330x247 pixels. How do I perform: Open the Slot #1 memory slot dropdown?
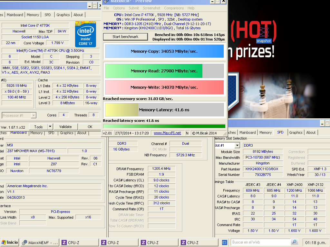(237, 145)
